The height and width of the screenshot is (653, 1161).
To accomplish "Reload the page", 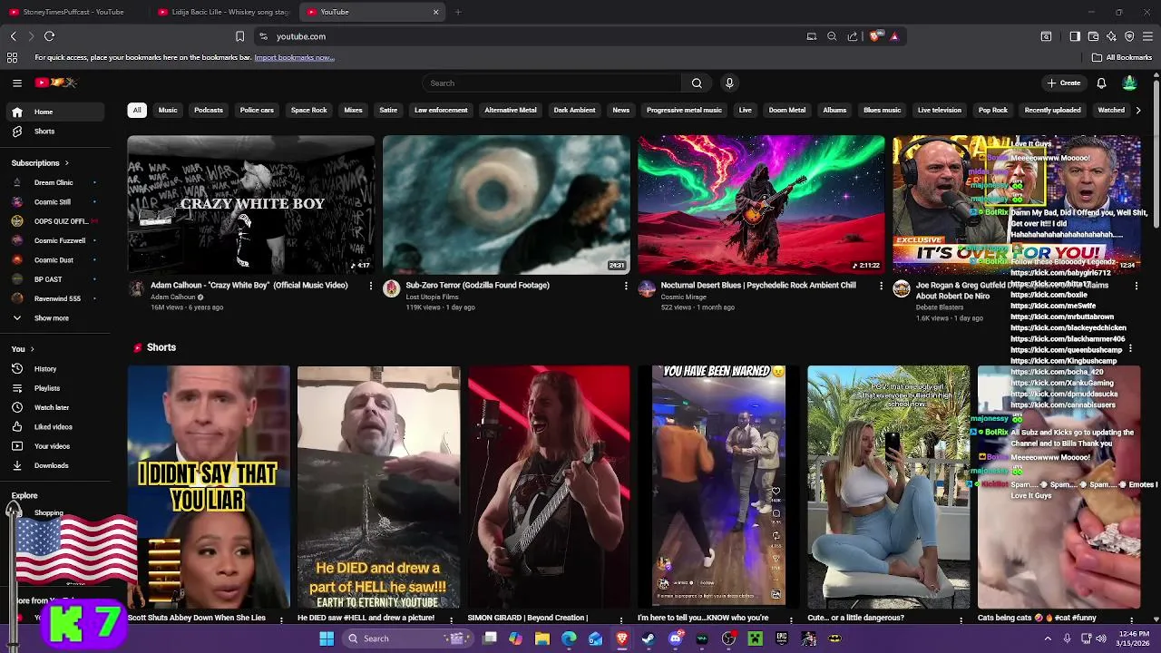I will 49,36.
